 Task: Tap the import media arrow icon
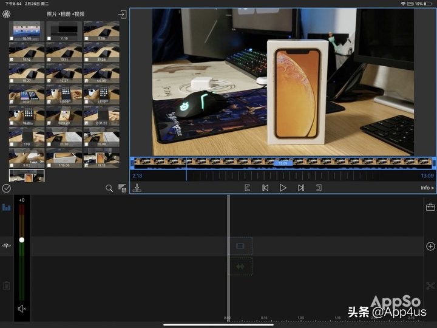pyautogui.click(x=122, y=14)
